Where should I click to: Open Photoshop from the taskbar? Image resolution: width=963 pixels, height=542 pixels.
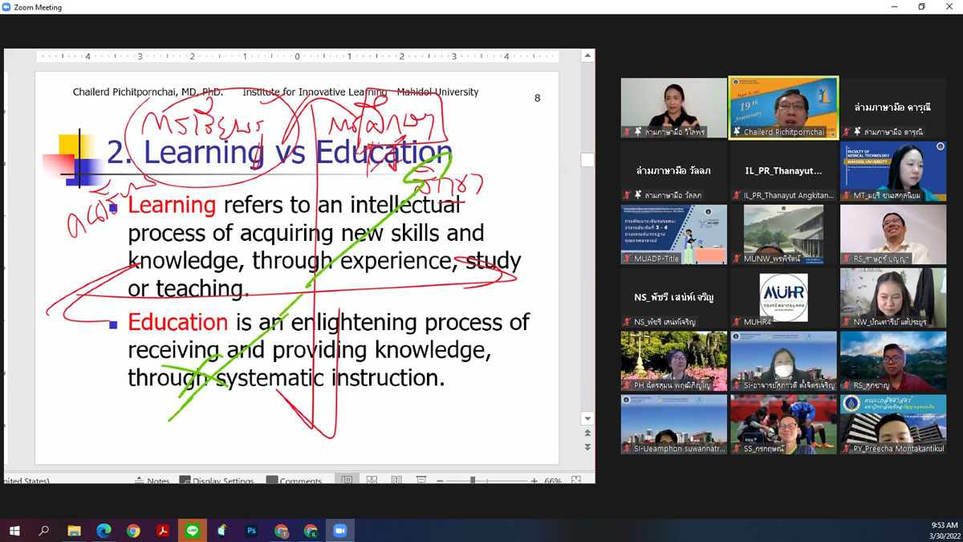pyautogui.click(x=251, y=531)
